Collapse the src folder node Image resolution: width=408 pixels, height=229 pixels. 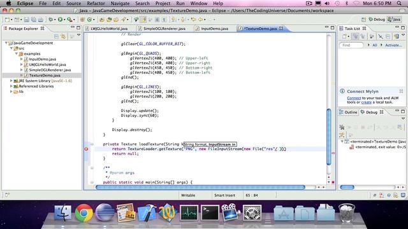pyautogui.click(x=11, y=48)
